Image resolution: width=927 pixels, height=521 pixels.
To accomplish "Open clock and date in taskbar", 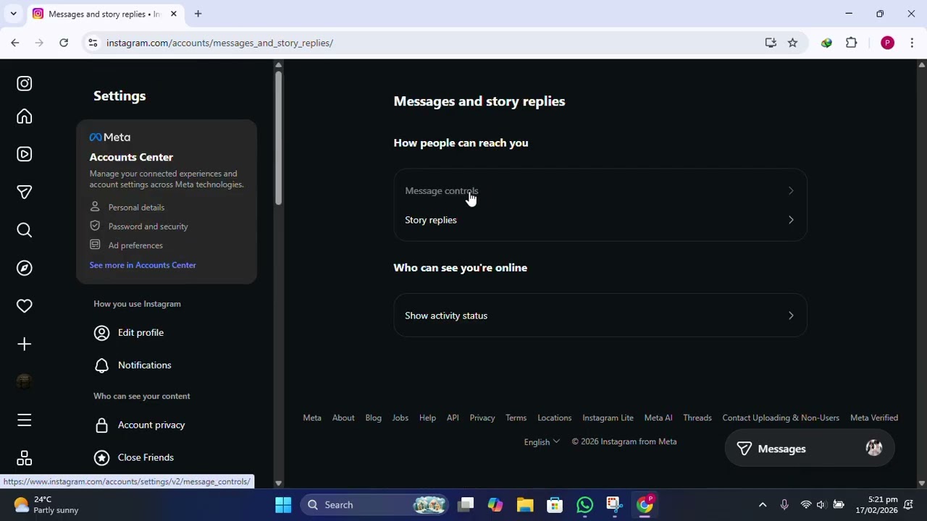I will click(876, 505).
